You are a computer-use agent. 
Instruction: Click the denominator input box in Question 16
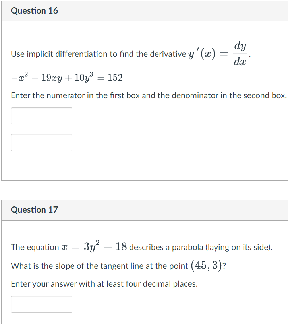[41, 142]
